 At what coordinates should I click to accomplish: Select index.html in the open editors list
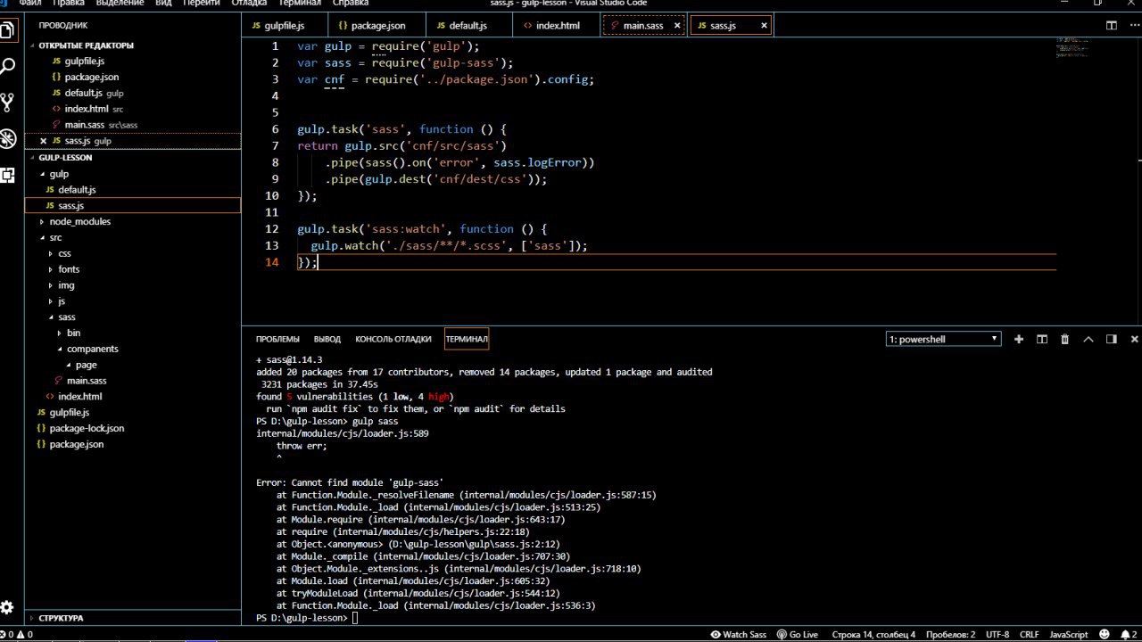(x=87, y=109)
